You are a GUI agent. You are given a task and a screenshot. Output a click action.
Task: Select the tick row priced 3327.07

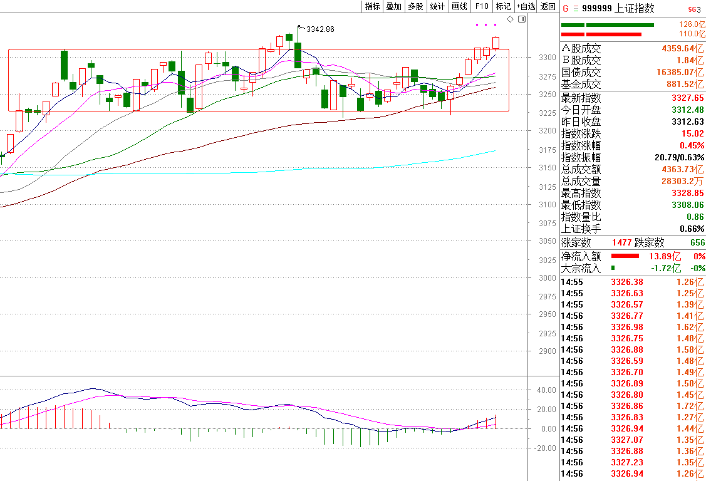coord(633,440)
